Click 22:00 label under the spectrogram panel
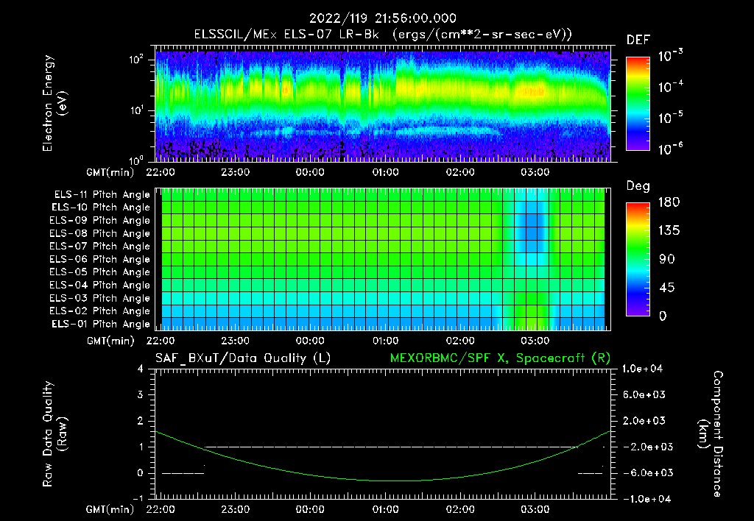 160,172
